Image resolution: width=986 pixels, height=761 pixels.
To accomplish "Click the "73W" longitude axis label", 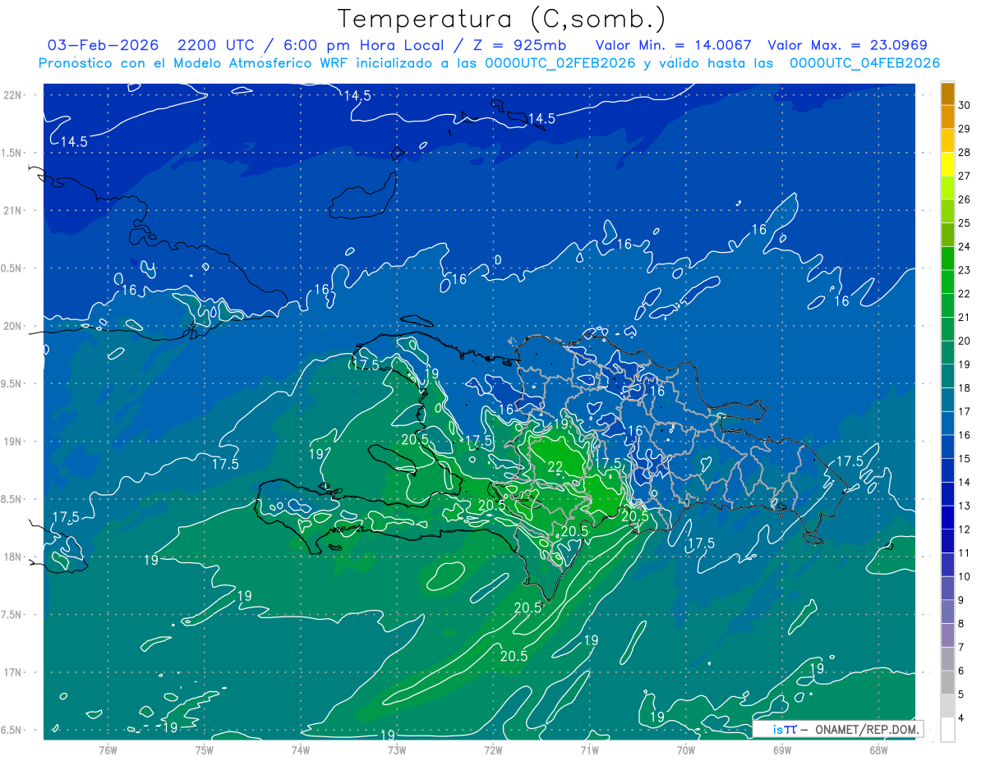I will pyautogui.click(x=397, y=749).
